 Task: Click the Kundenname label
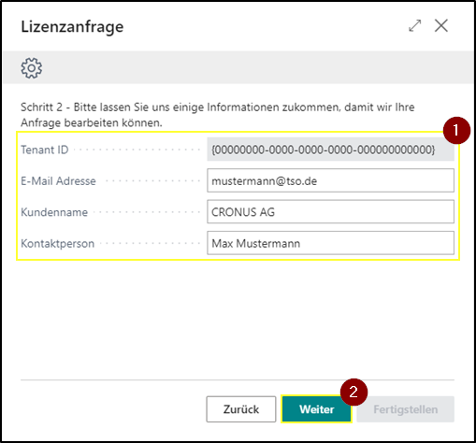[x=54, y=212]
